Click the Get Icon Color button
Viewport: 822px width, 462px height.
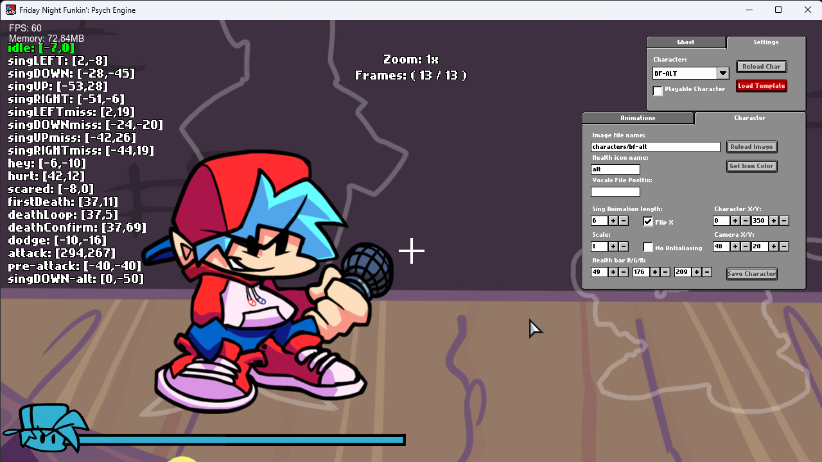click(751, 166)
